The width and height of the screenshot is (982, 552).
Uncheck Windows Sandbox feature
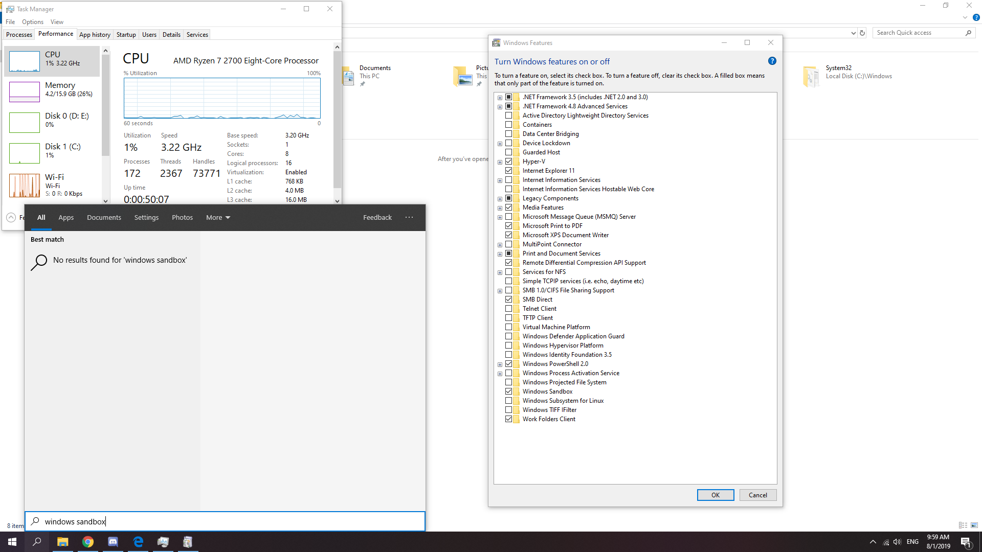(508, 392)
